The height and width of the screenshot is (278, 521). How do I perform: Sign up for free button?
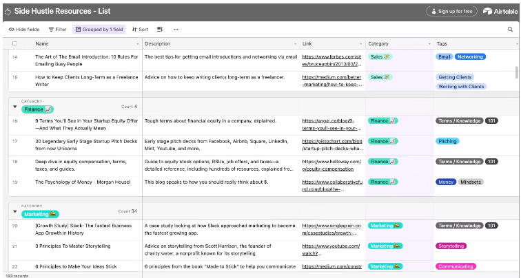(451, 11)
